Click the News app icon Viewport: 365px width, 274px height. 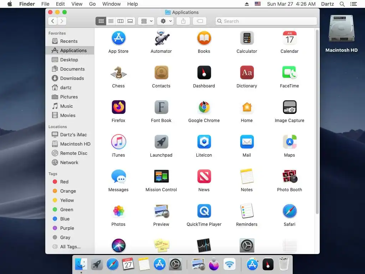(204, 176)
